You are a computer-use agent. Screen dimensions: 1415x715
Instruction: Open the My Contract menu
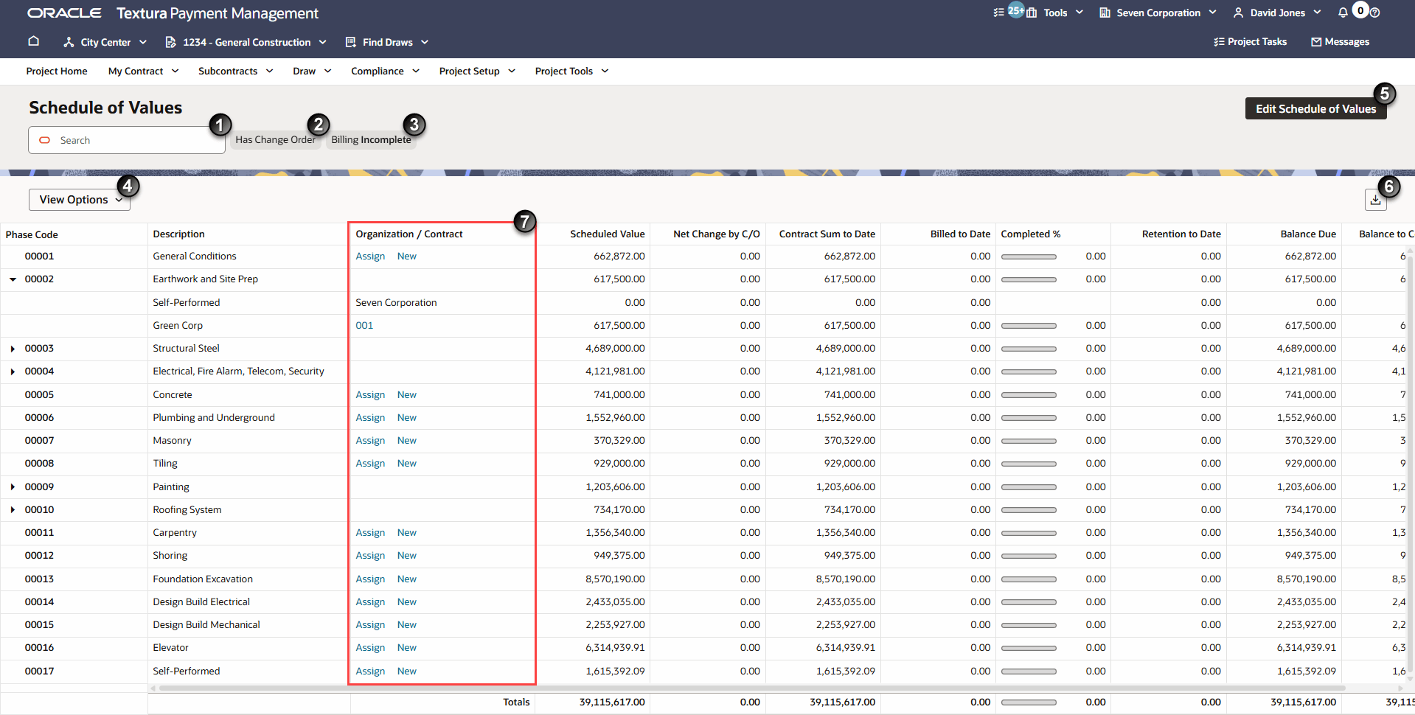(x=143, y=71)
